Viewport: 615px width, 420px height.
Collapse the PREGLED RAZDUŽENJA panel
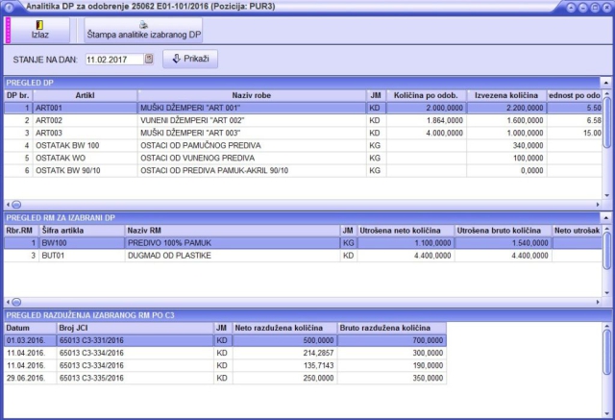[x=604, y=315]
